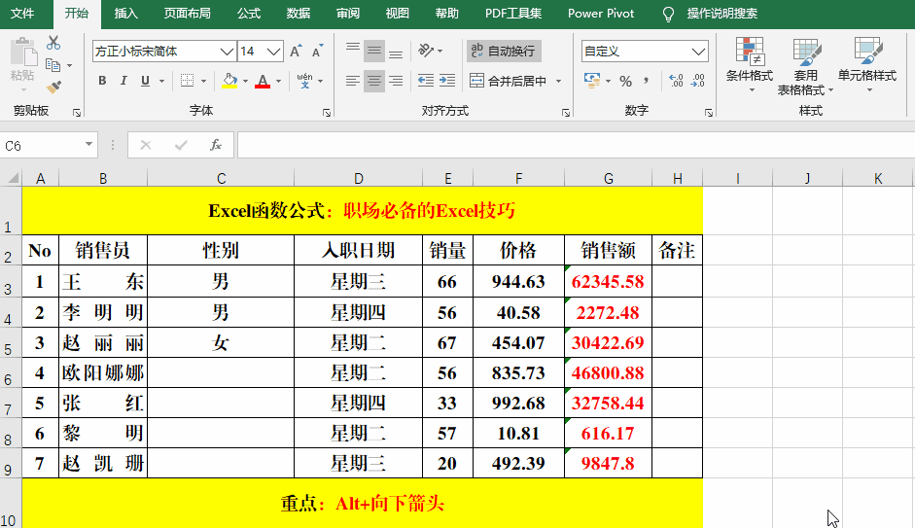This screenshot has height=528, width=915.
Task: Apply percent style
Action: click(625, 81)
